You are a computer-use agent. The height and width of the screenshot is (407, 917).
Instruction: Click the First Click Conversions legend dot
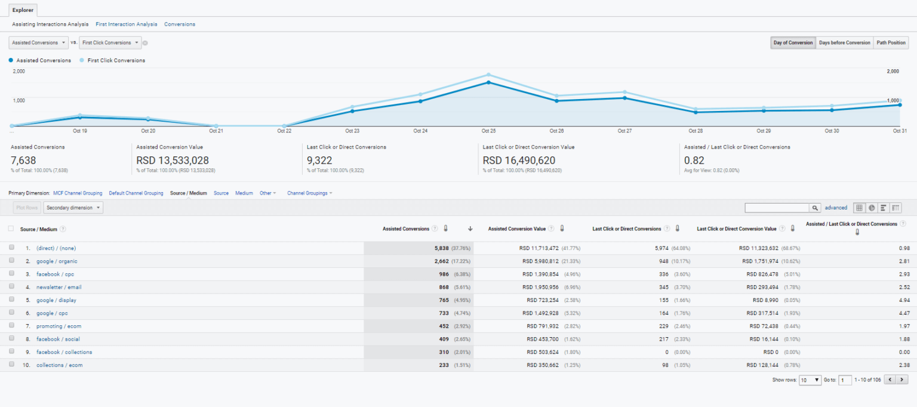(82, 60)
